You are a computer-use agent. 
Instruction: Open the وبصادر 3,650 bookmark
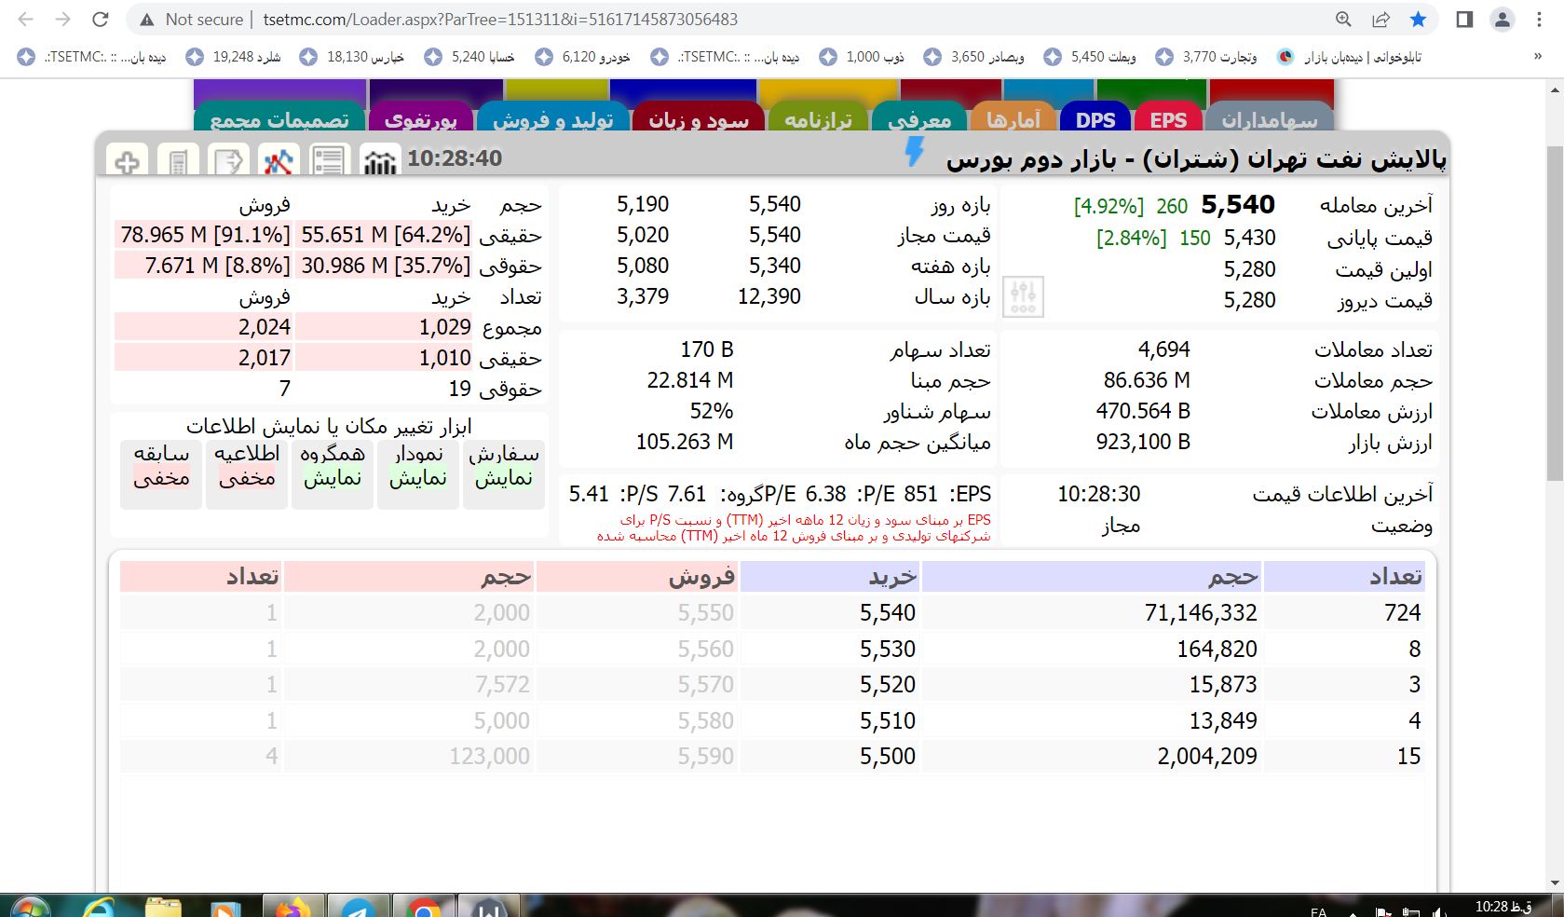point(974,57)
